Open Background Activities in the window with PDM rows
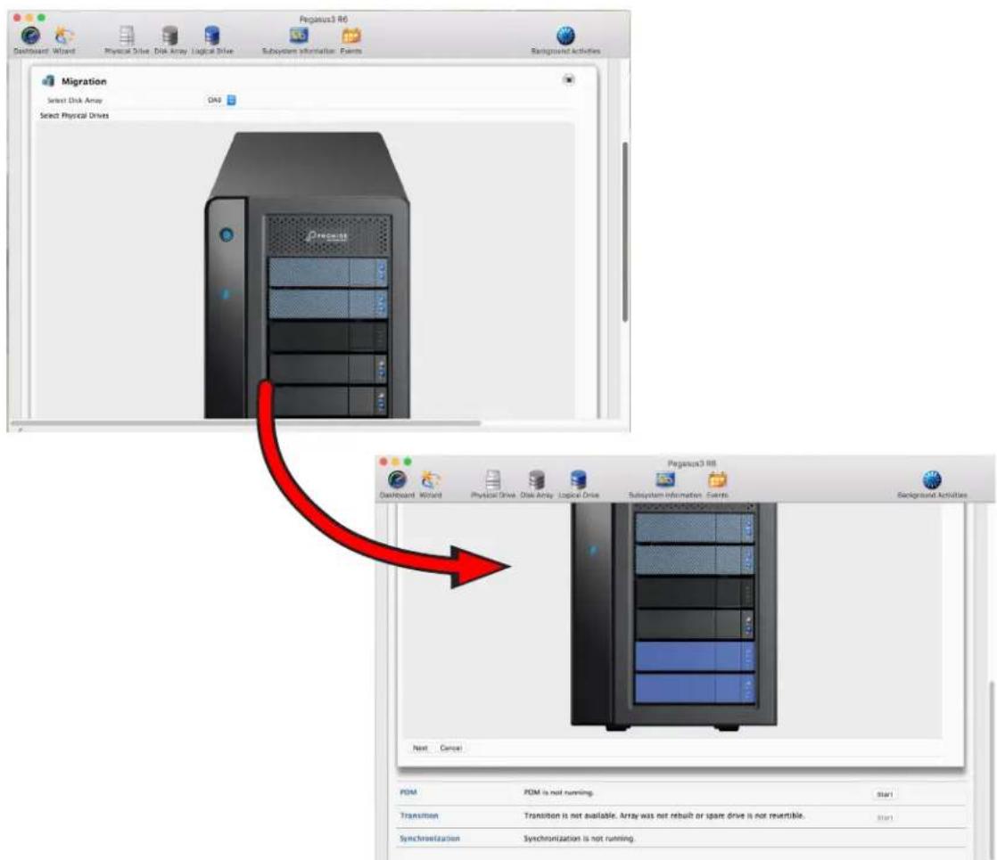Screen dimensions: 997x860 (x=932, y=484)
